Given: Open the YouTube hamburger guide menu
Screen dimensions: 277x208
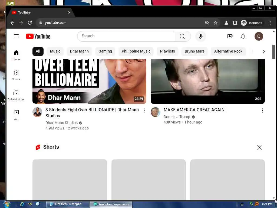Looking at the screenshot, I should pos(16,36).
